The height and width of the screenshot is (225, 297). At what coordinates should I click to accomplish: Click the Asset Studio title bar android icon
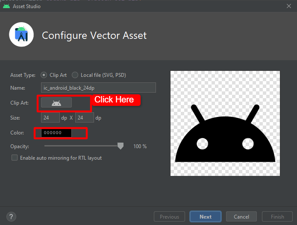point(6,6)
